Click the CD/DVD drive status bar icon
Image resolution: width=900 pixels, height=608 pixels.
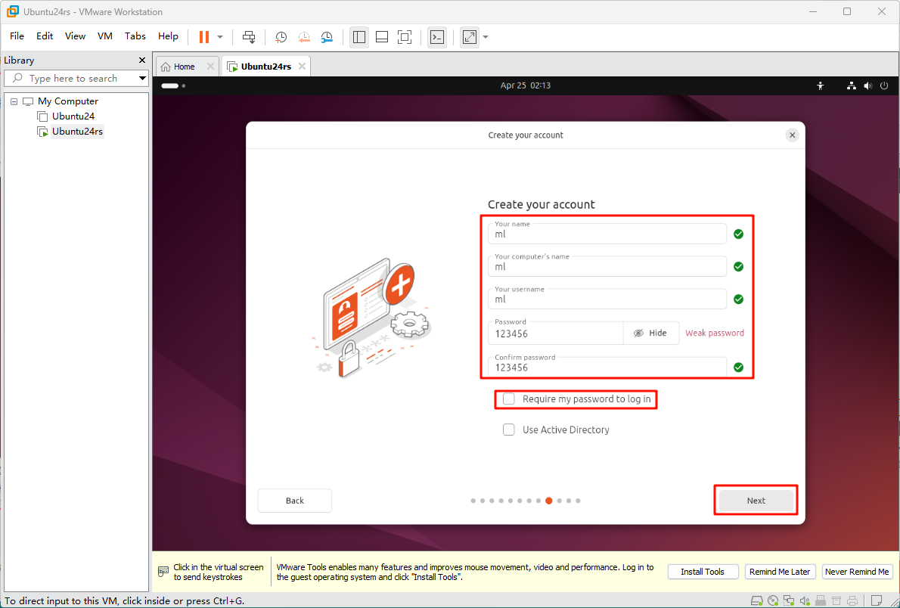773,601
